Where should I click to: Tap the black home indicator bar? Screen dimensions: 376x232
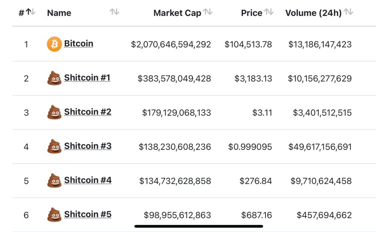199,226
